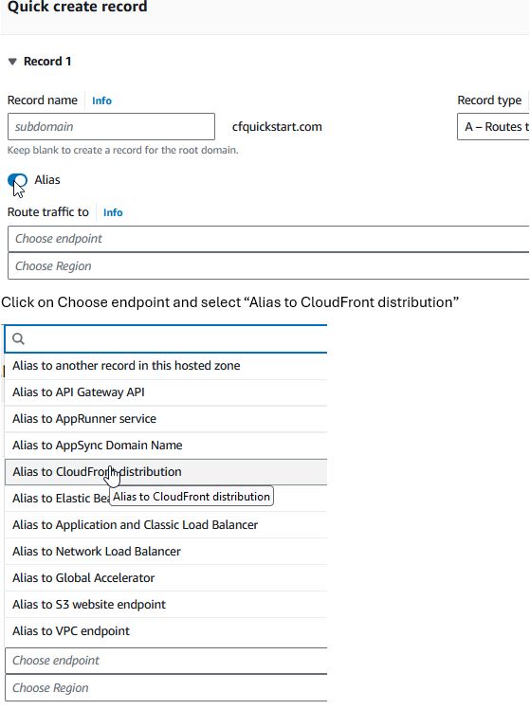Pick Alias to Network Load Balancer

(166, 552)
